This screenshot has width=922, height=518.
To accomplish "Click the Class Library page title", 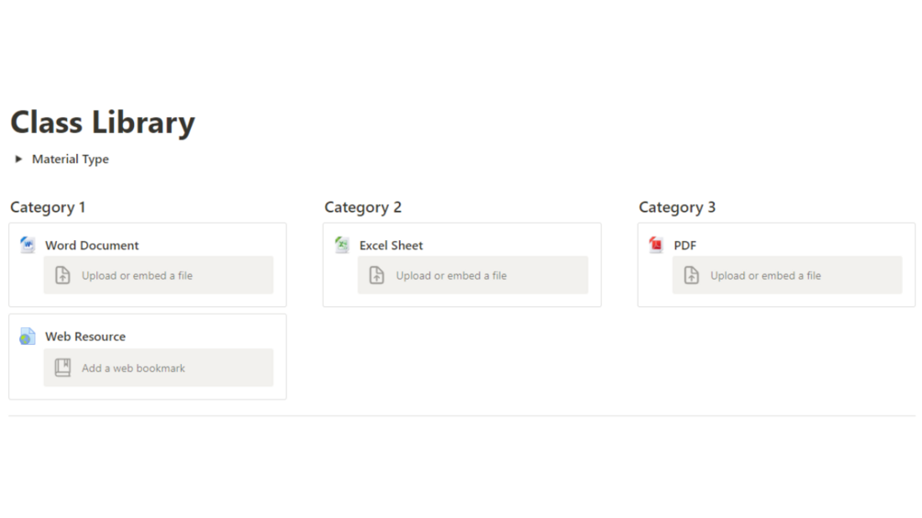I will 103,123.
